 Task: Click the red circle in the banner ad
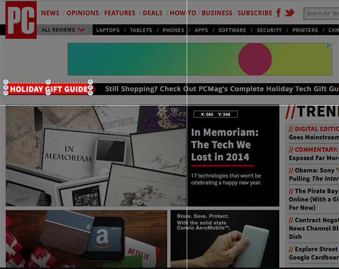pyautogui.click(x=255, y=59)
